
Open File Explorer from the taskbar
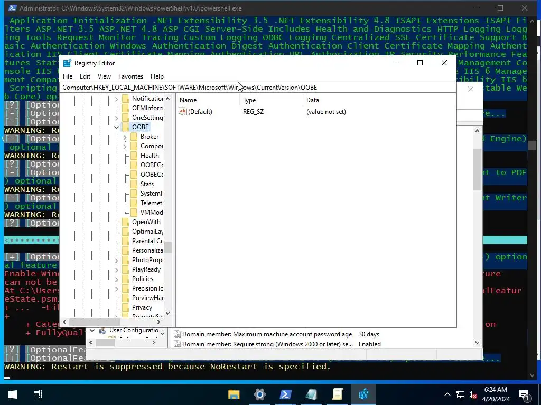pos(234,394)
